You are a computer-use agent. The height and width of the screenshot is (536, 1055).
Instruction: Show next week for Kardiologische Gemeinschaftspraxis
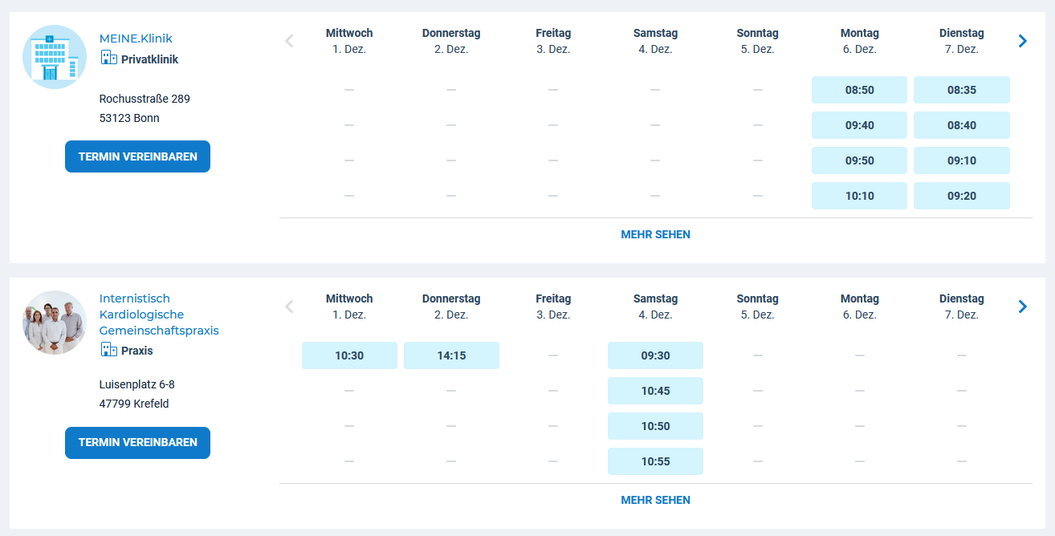coord(1022,307)
